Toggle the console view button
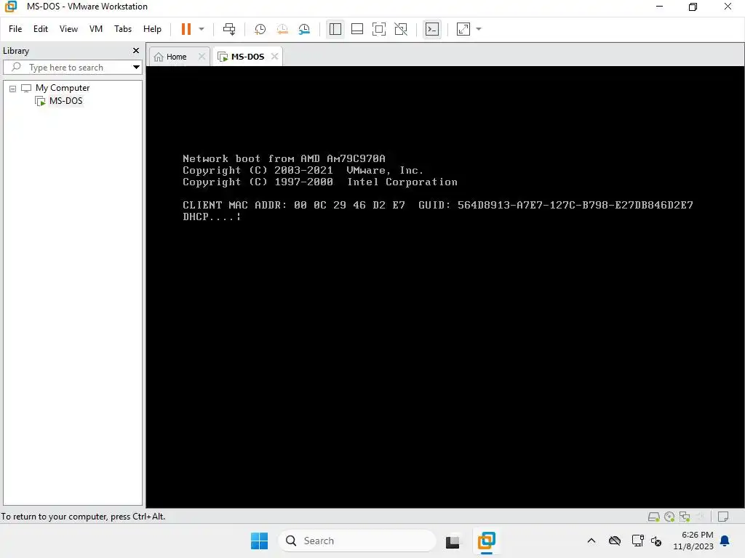This screenshot has height=558, width=745. click(432, 29)
